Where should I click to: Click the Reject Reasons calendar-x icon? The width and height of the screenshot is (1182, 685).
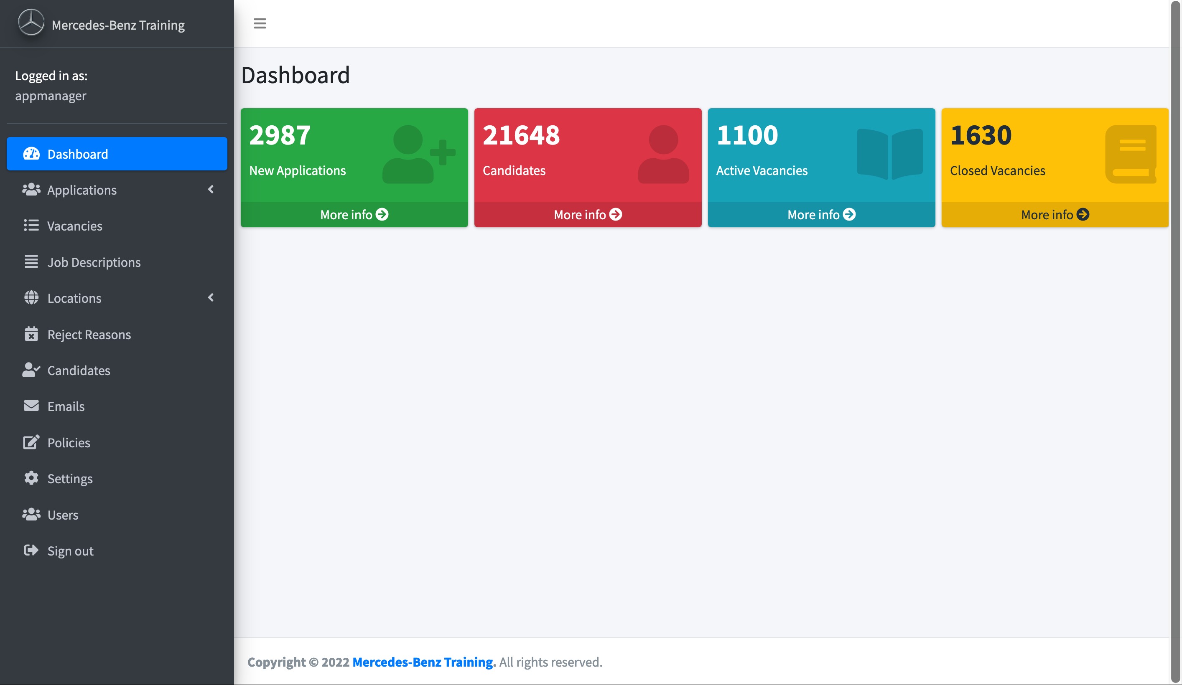(x=31, y=334)
